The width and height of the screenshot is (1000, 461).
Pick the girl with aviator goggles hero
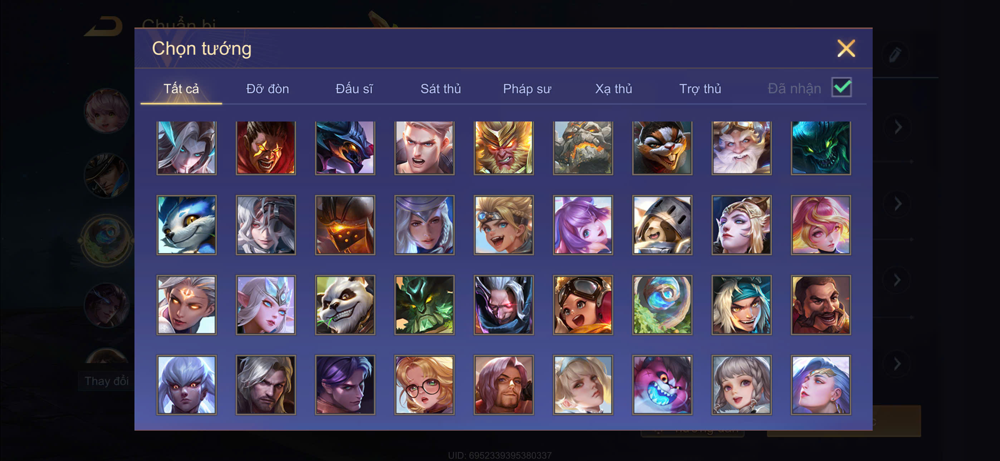(x=583, y=305)
